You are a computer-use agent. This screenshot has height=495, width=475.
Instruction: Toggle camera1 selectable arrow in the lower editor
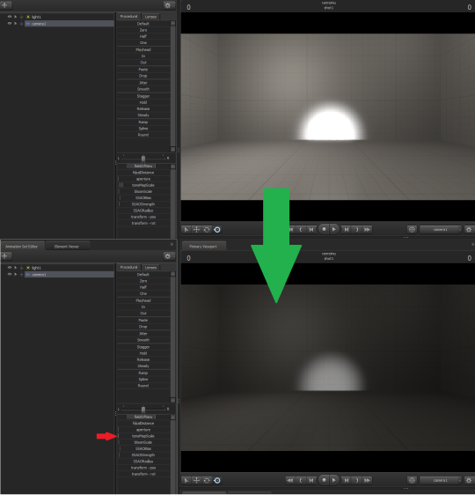(x=15, y=274)
